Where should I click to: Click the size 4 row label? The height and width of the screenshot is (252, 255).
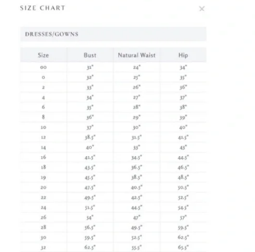click(x=44, y=98)
